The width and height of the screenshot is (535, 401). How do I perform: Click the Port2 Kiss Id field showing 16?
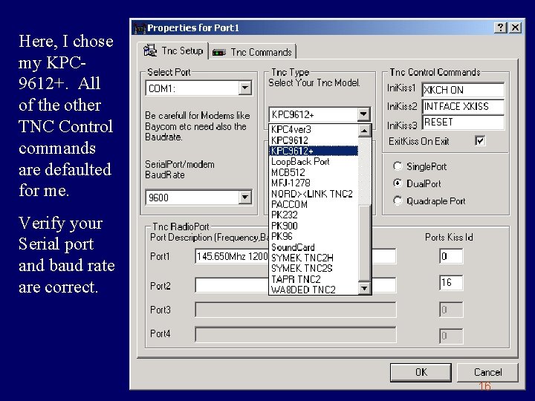click(x=451, y=283)
